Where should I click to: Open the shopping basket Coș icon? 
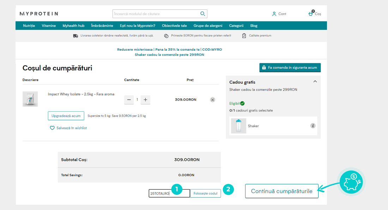(x=310, y=14)
